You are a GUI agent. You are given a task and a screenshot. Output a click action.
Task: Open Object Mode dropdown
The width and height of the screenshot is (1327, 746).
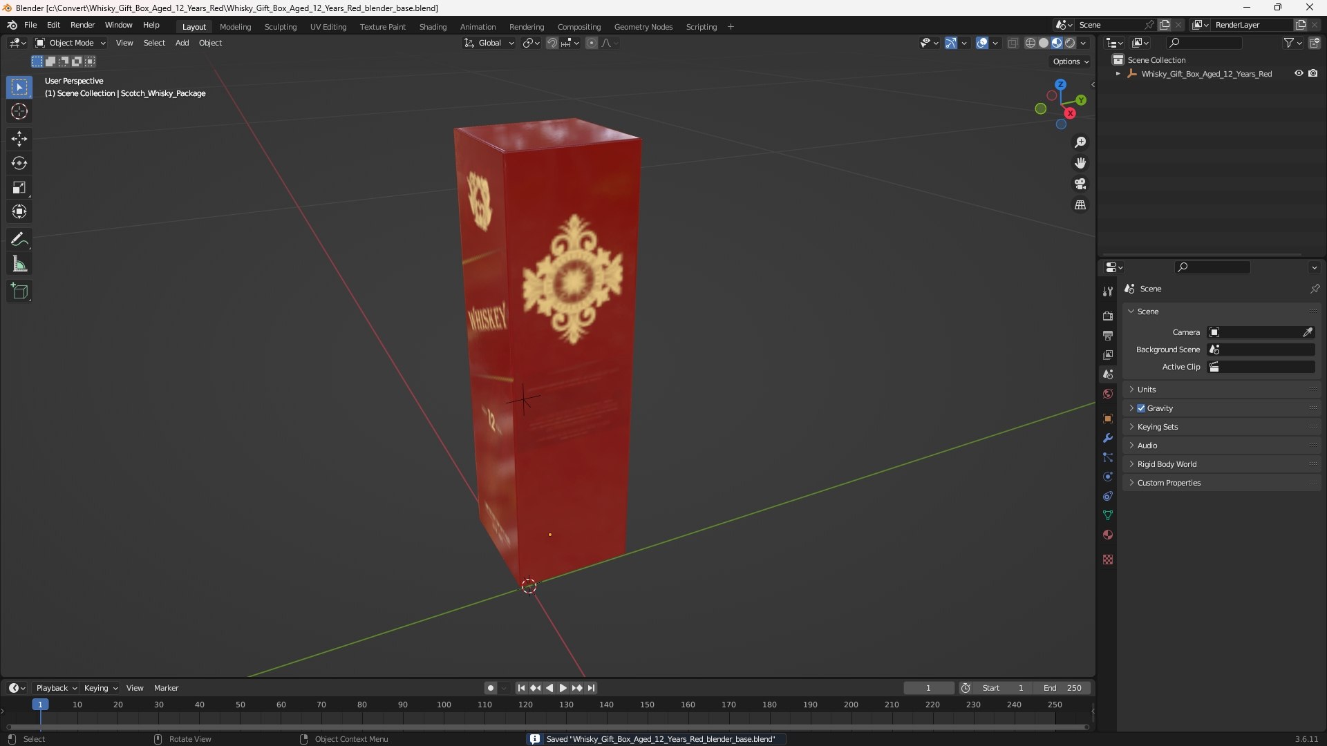coord(70,43)
